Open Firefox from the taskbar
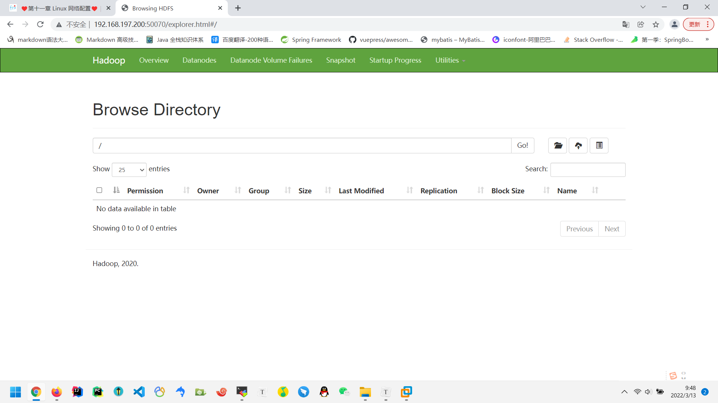 point(56,392)
